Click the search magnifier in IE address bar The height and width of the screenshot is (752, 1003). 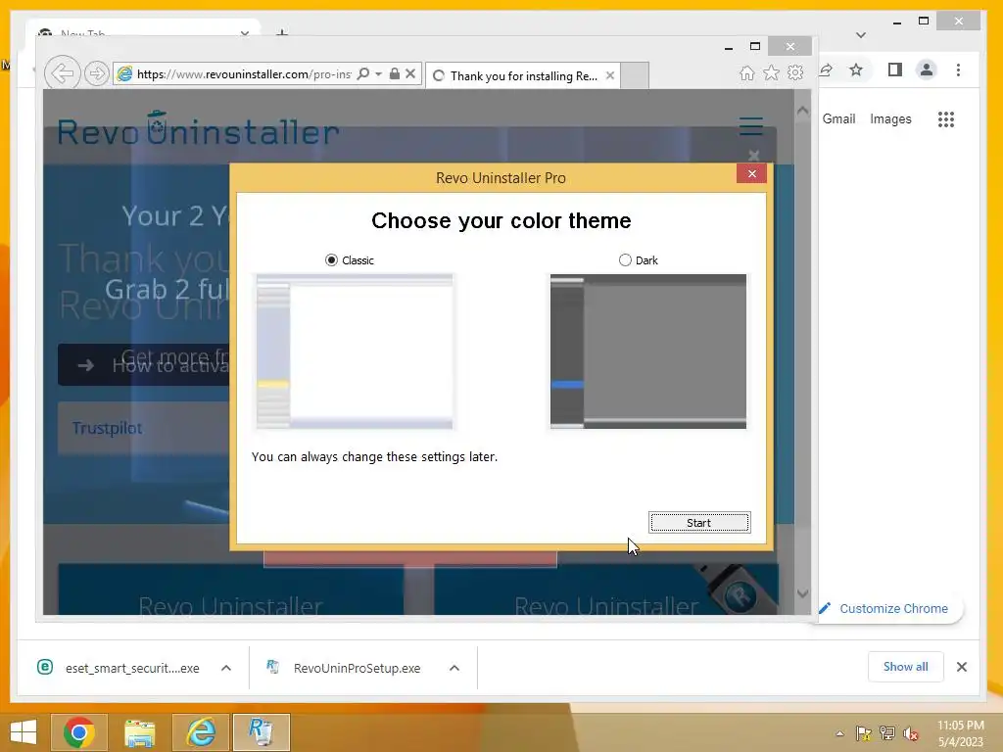click(x=363, y=73)
